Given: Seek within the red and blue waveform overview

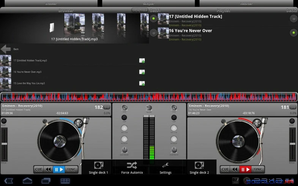Looking at the screenshot, I should 149,97.
